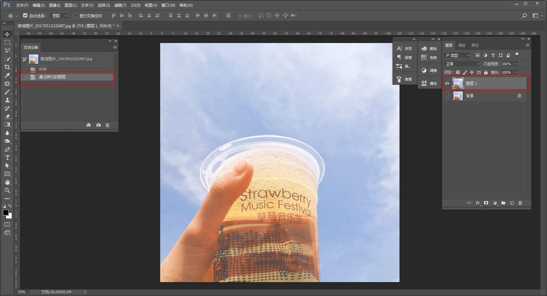Open the 填充 slider arrow
Image resolution: width=547 pixels, height=296 pixels.
(x=516, y=72)
